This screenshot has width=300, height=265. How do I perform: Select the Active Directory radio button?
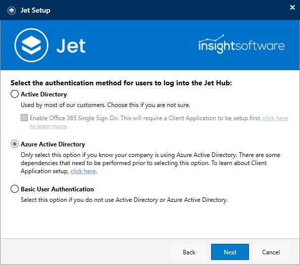click(x=15, y=94)
